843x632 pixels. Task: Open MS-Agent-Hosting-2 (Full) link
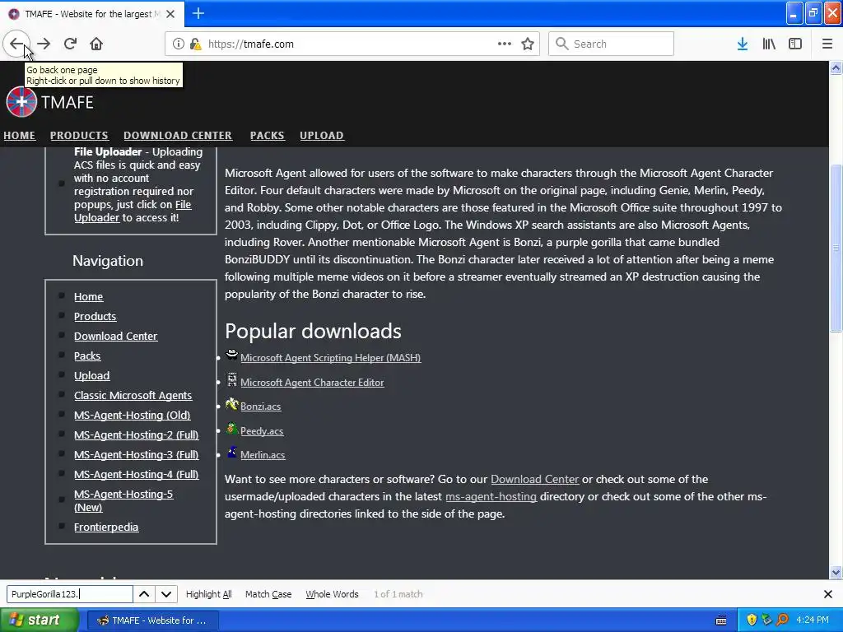[x=137, y=434]
